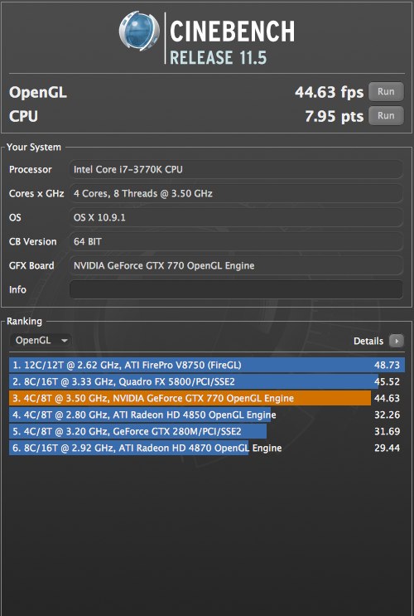Click the Info input field
414x616 pixels.
(x=236, y=289)
